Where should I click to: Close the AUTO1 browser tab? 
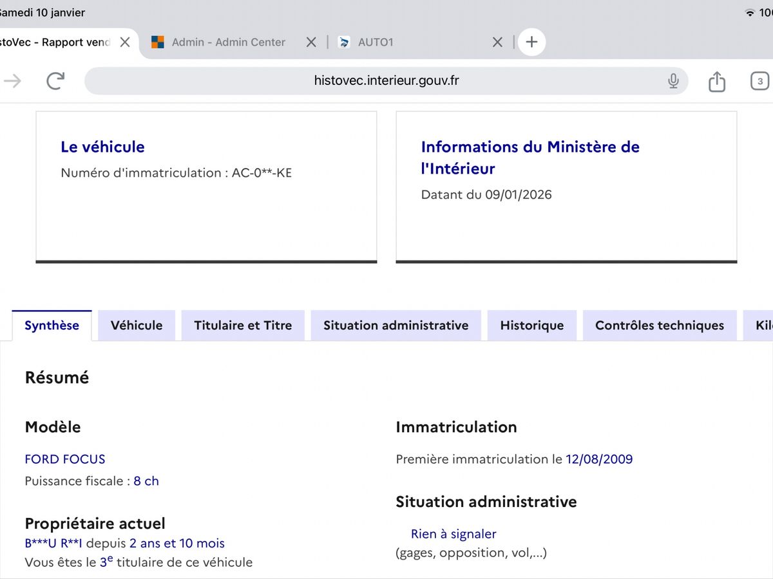(497, 42)
